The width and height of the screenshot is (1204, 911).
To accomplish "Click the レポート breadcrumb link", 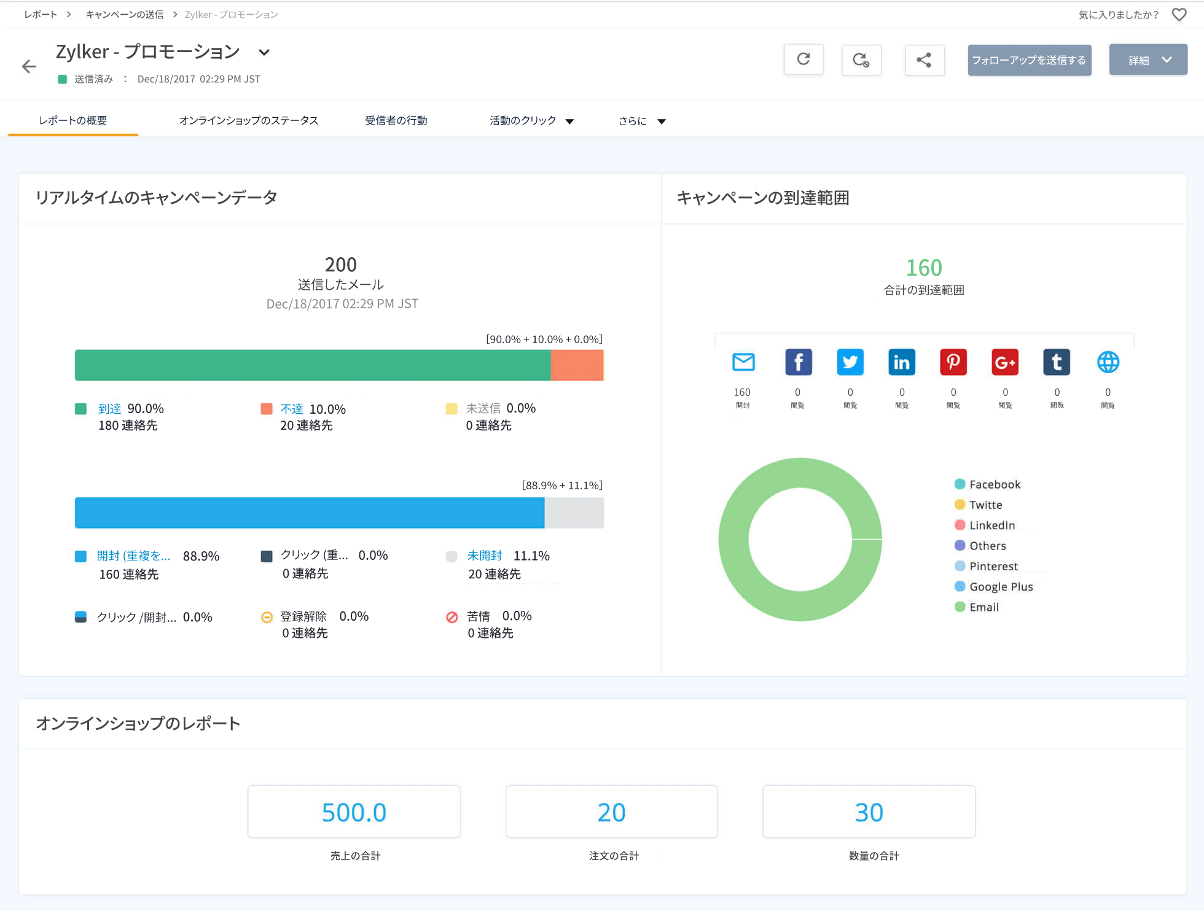I will tap(41, 15).
